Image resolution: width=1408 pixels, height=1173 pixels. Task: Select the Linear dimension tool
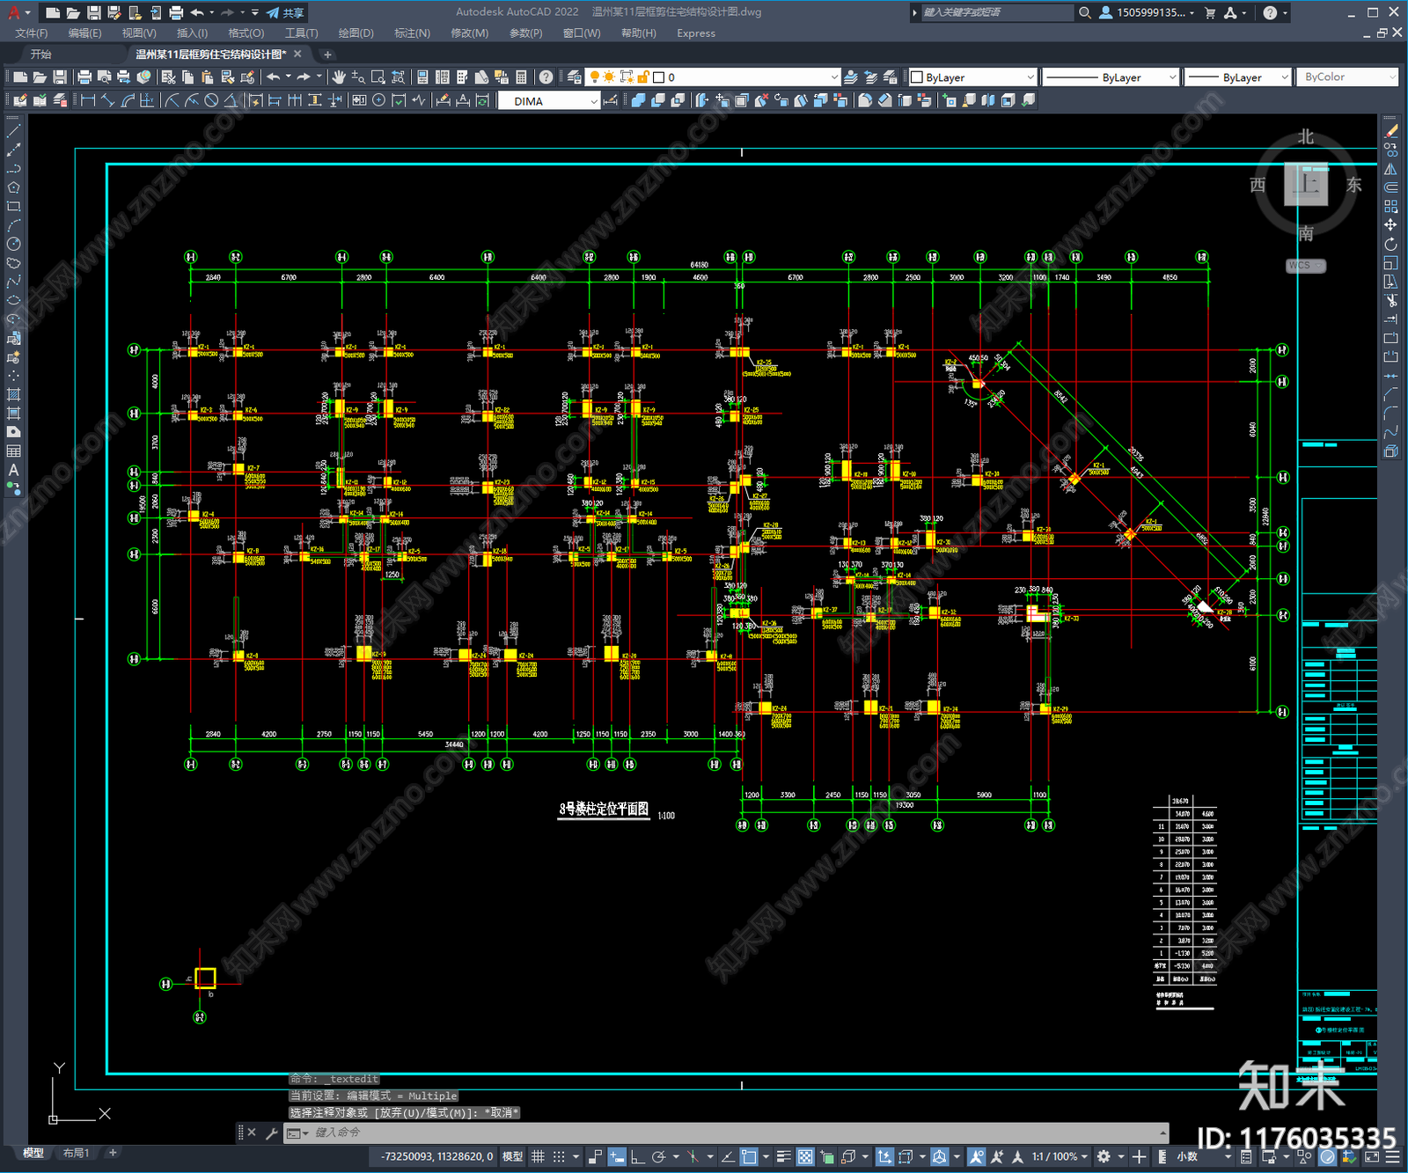(88, 101)
